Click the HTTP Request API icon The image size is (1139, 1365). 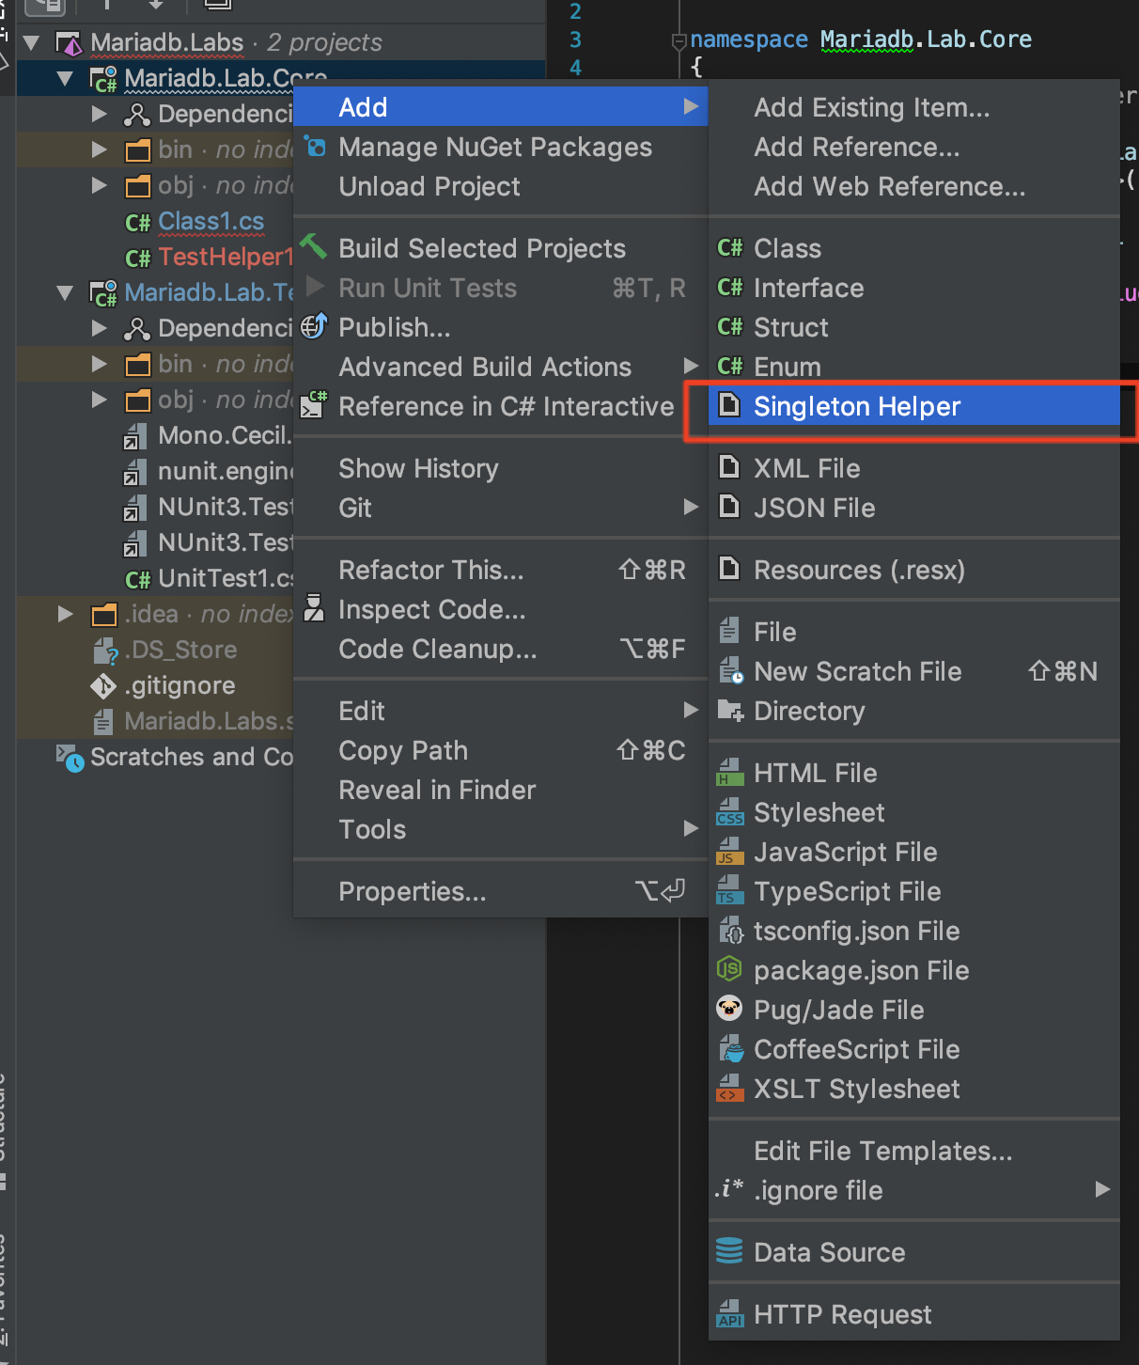pyautogui.click(x=729, y=1313)
